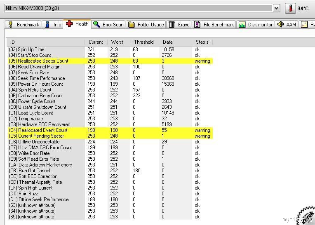Click the Disk monitor chart icon

click(x=242, y=24)
